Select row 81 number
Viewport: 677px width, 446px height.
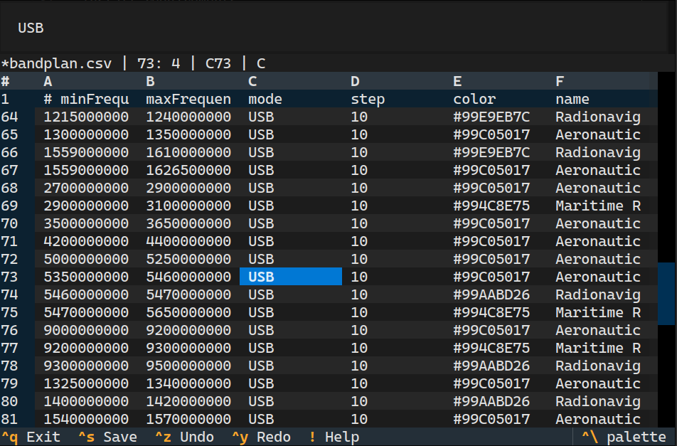pyautogui.click(x=9, y=419)
